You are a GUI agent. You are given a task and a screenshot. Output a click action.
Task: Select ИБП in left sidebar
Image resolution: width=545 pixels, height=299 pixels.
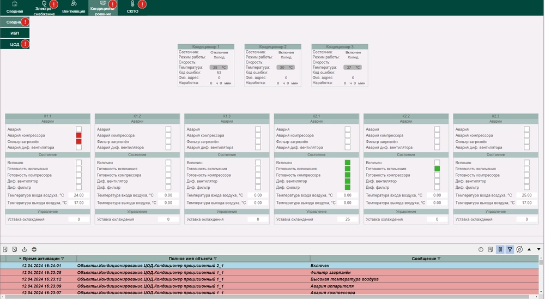(15, 33)
